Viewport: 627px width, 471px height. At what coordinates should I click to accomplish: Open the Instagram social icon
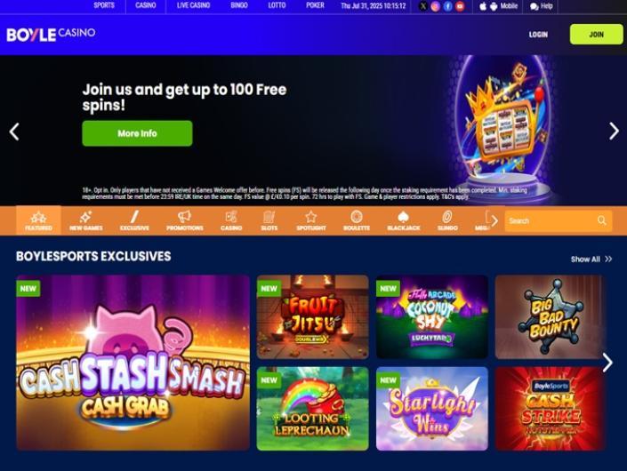(x=436, y=6)
